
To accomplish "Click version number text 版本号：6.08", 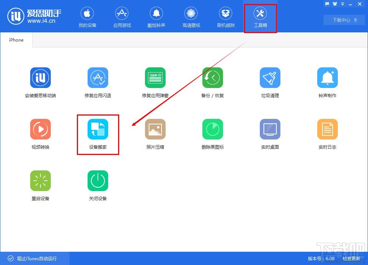I will pos(321,258).
